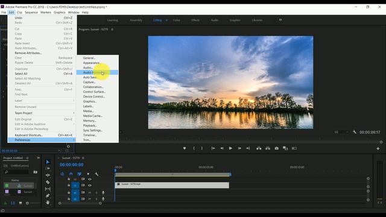Open the Button Editor plus icon
386x217 pixels.
[x=378, y=149]
